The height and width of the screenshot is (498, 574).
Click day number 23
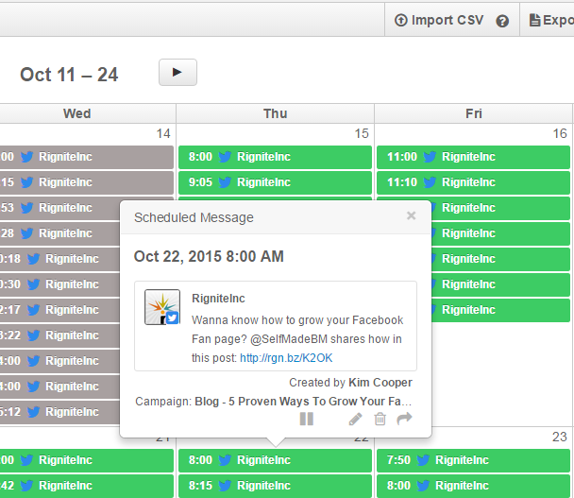point(560,437)
